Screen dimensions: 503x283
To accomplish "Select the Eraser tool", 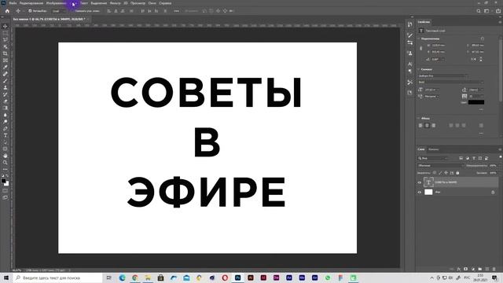I will click(x=6, y=101).
